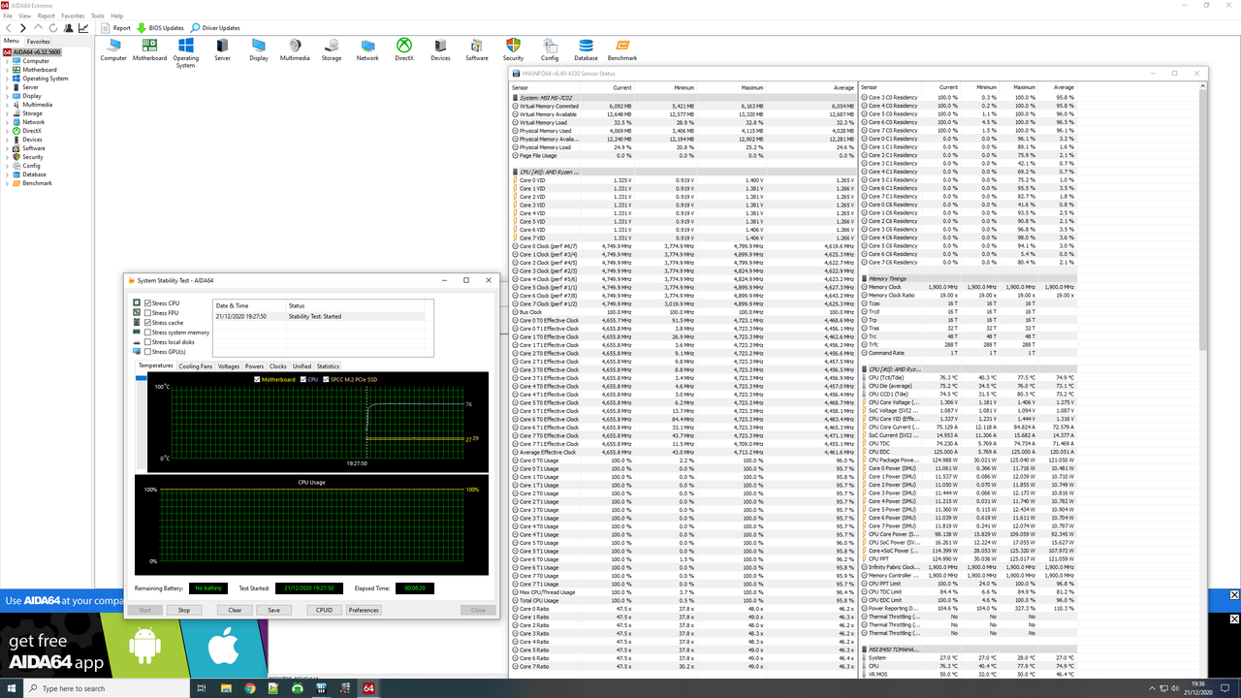Enable the Stress system memory checkbox

click(x=148, y=333)
